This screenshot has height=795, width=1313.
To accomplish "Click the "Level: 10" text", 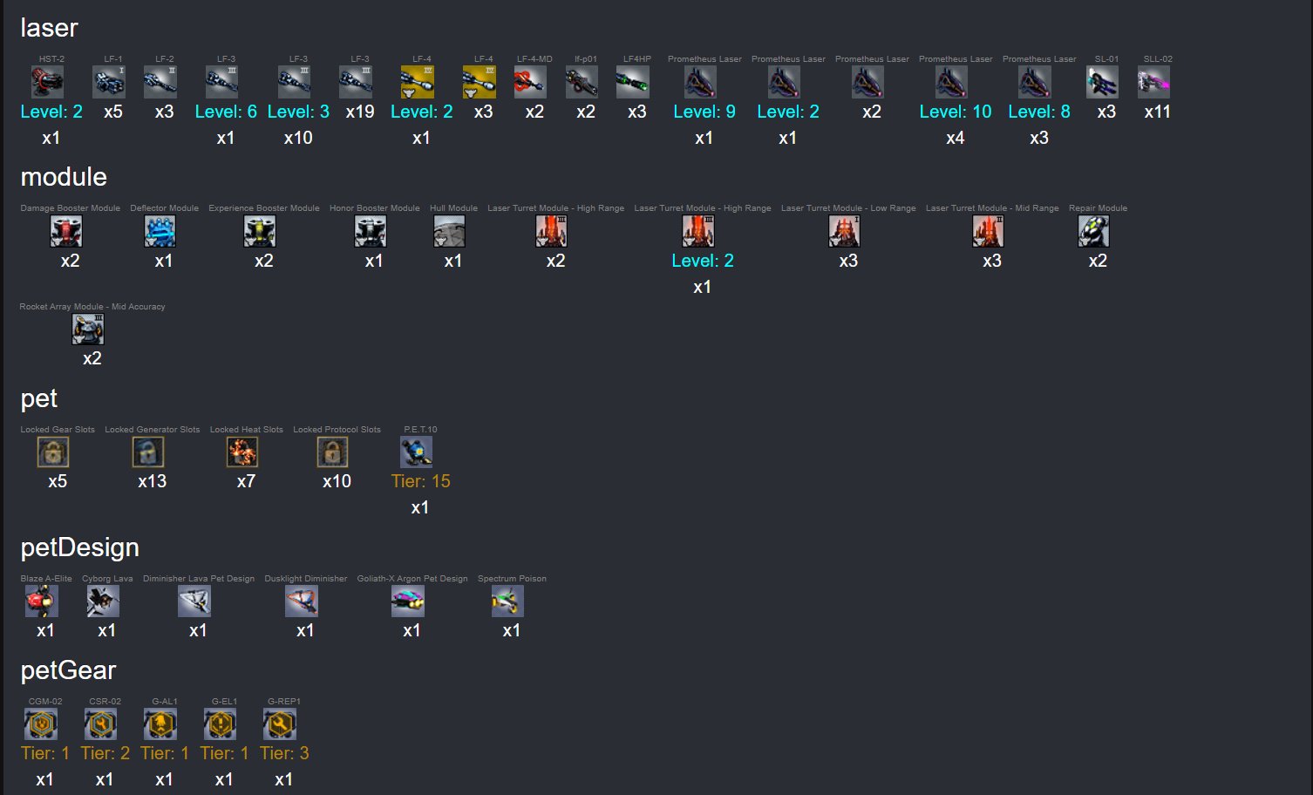I will coord(956,112).
